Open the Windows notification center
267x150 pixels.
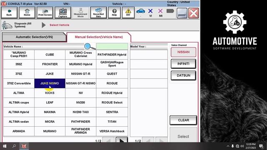pyautogui.click(x=262, y=146)
